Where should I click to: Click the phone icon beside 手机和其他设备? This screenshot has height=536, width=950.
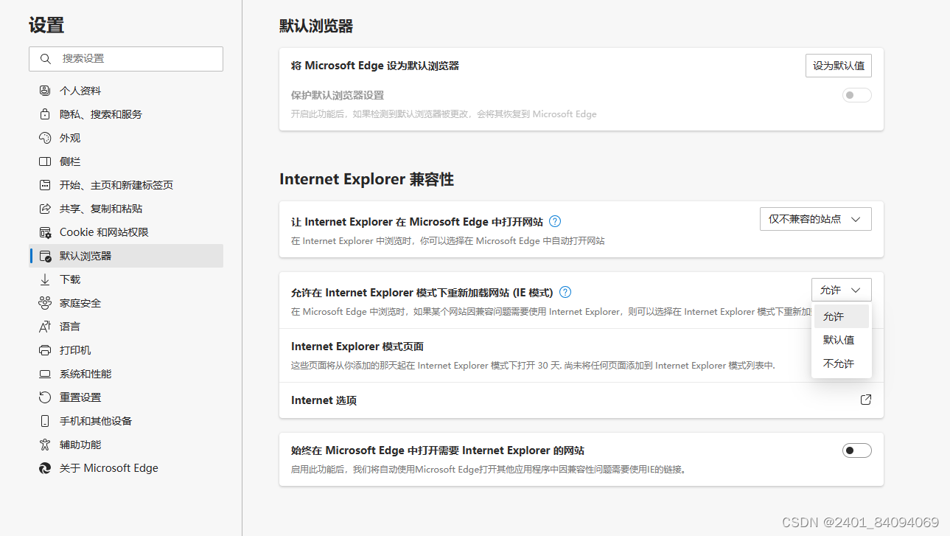[45, 421]
